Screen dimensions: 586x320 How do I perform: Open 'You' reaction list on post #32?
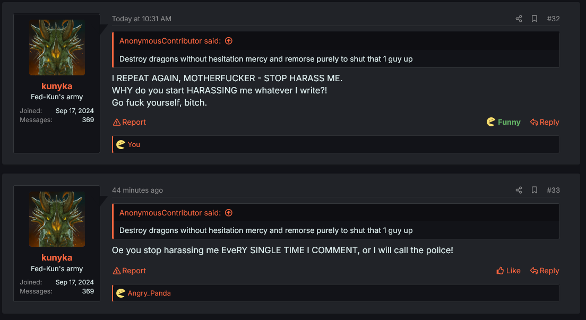click(x=134, y=145)
